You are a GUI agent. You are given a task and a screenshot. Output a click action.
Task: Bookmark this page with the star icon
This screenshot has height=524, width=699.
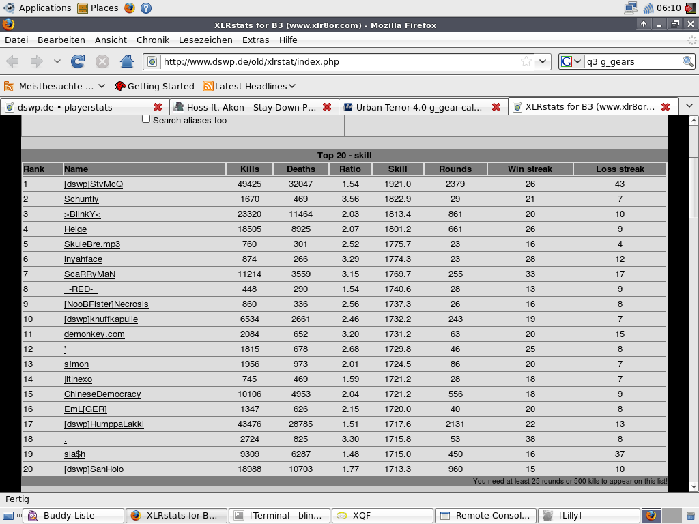point(526,61)
